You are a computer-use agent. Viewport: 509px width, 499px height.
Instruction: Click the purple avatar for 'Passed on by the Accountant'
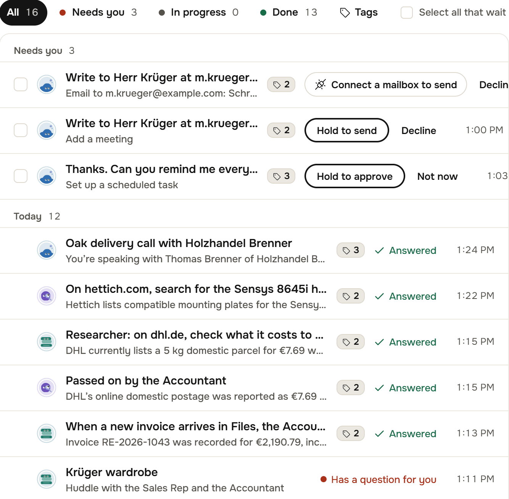pyautogui.click(x=47, y=388)
